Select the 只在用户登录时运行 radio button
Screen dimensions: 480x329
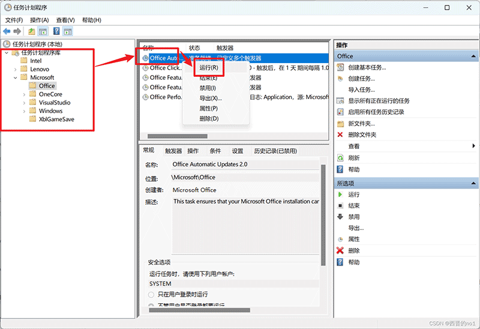point(151,295)
